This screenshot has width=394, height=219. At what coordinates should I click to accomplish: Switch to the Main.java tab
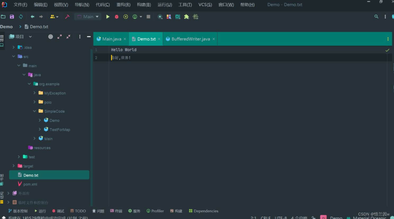tap(111, 39)
